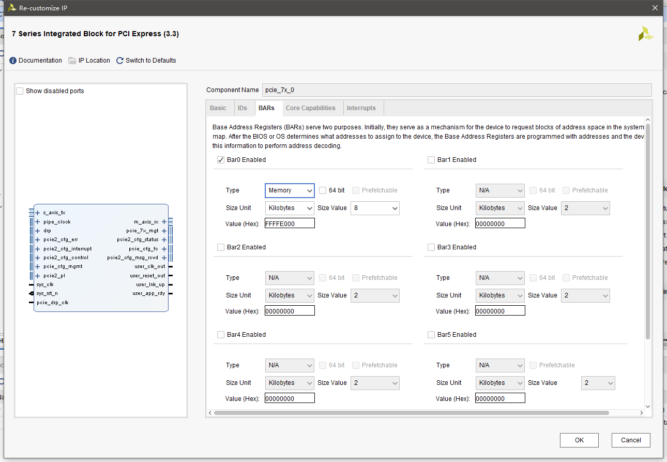Click the Bar0 Value (Hex) field
This screenshot has width=667, height=462.
coord(290,223)
